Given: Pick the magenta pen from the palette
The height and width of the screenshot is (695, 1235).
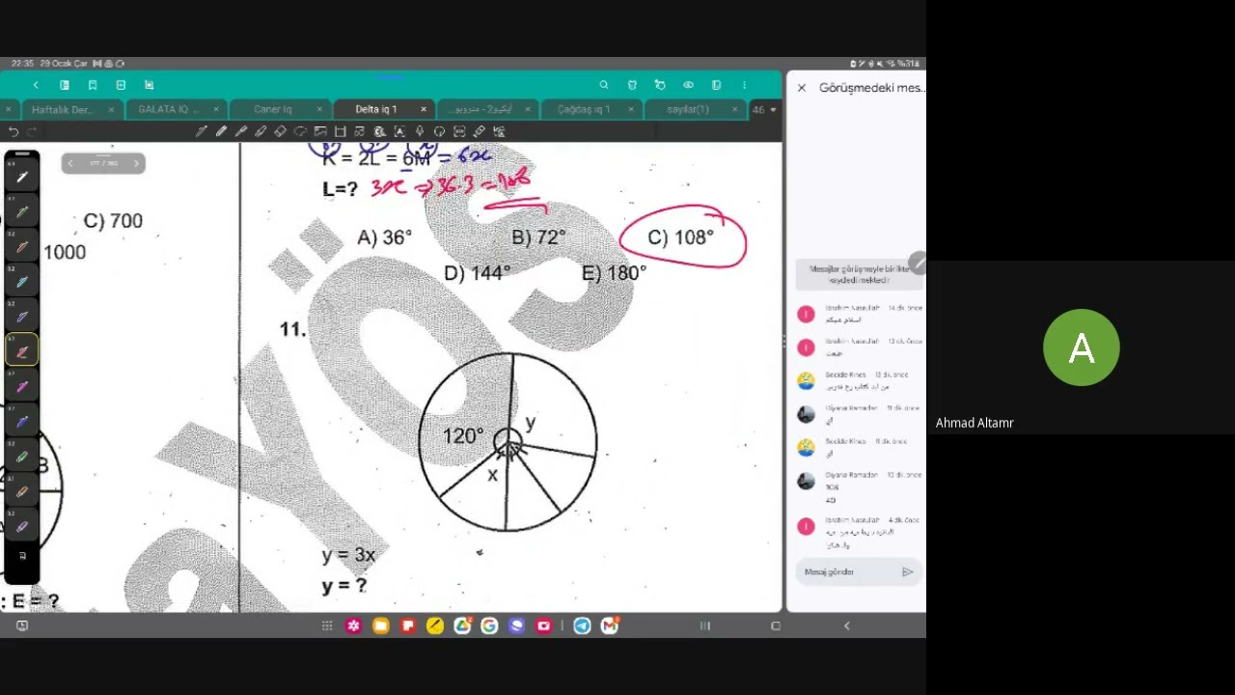Looking at the screenshot, I should [21, 386].
